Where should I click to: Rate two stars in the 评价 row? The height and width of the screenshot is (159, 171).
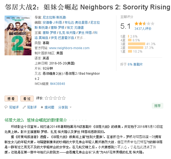(51, 98)
